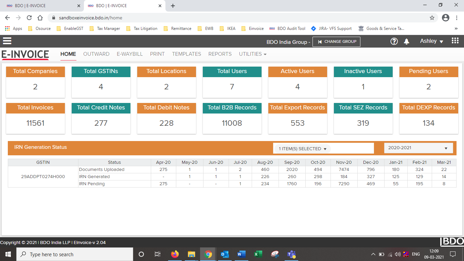The width and height of the screenshot is (464, 261).
Task: Switch to the HOME tab
Action: 68,54
